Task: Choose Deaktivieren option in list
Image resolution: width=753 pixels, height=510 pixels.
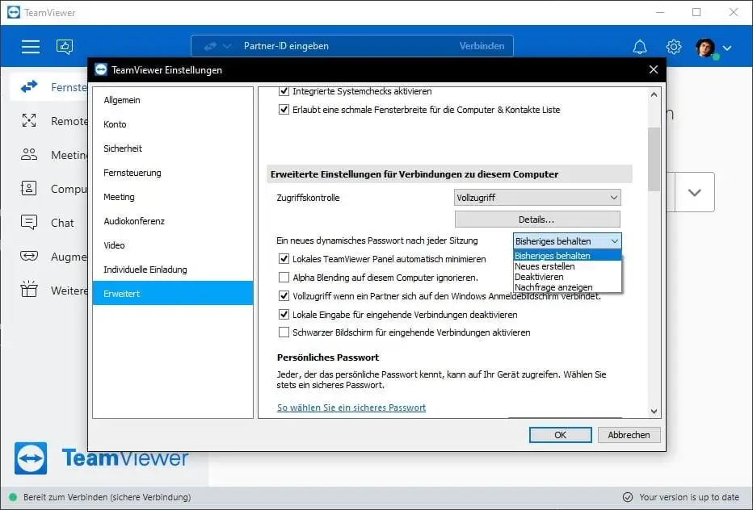Action: 567,277
